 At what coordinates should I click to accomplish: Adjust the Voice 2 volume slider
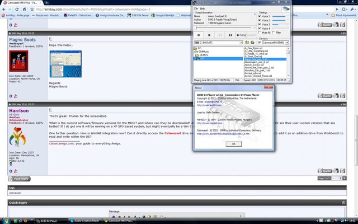click(279, 20)
